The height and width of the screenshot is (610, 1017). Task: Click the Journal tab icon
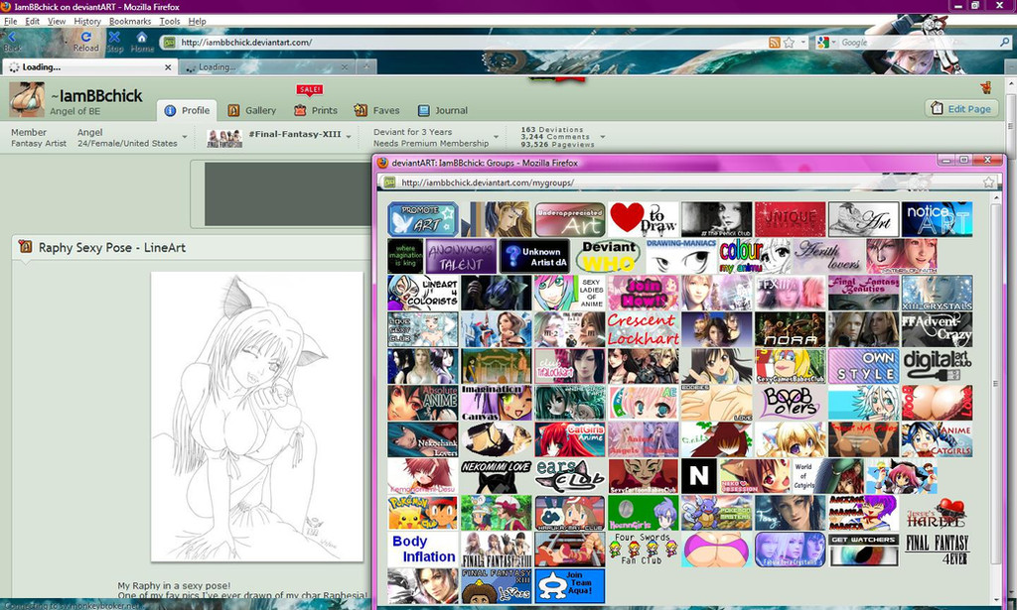[x=423, y=111]
